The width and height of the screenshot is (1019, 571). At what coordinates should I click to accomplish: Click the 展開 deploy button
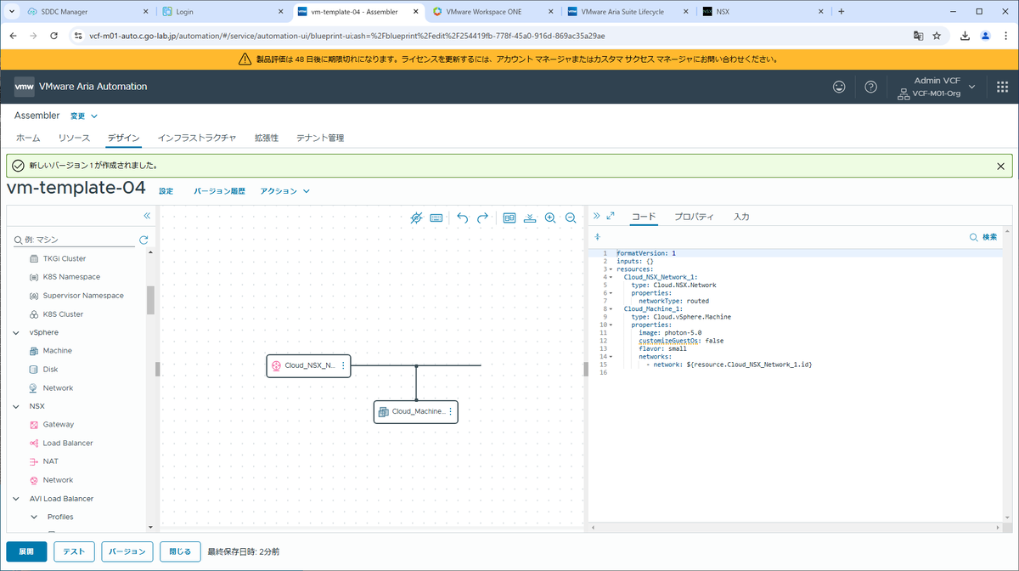click(x=26, y=551)
